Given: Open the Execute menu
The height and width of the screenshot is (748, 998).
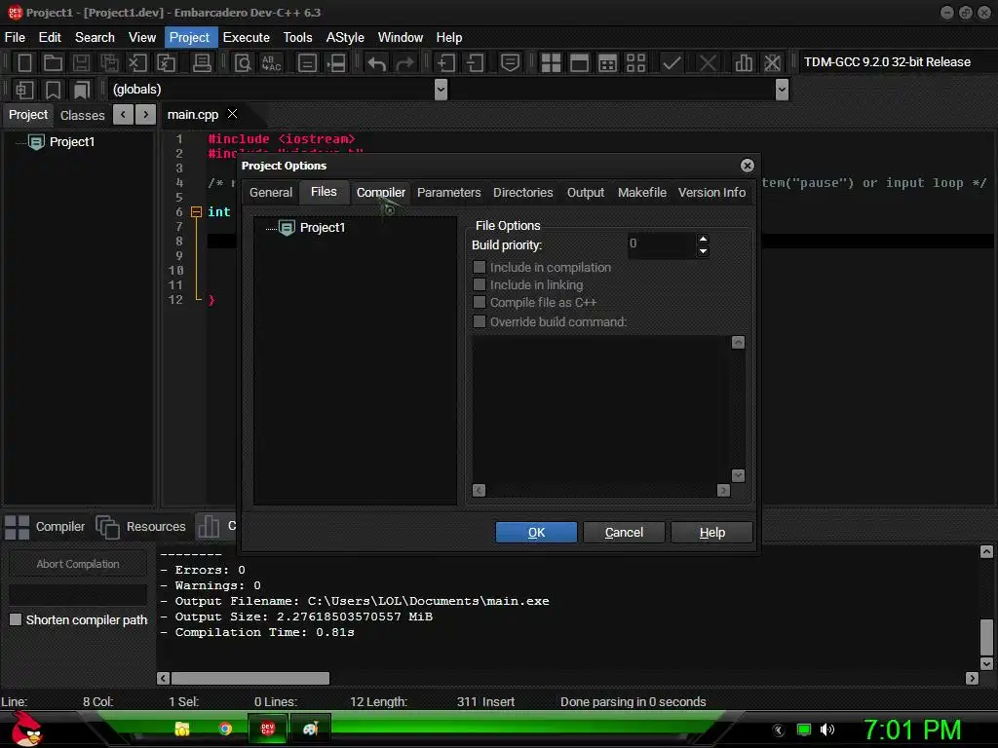Looking at the screenshot, I should tap(247, 38).
